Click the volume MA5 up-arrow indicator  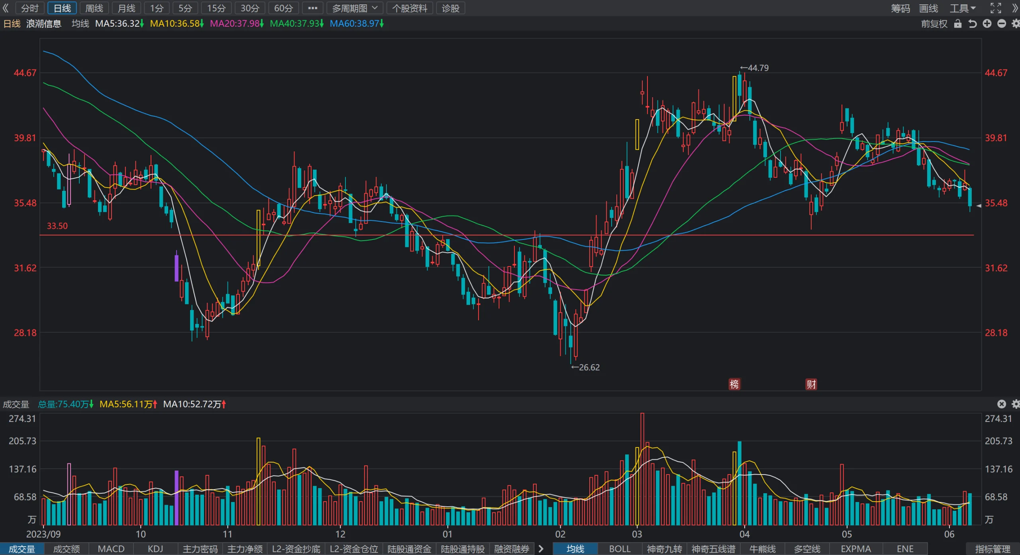coord(155,404)
